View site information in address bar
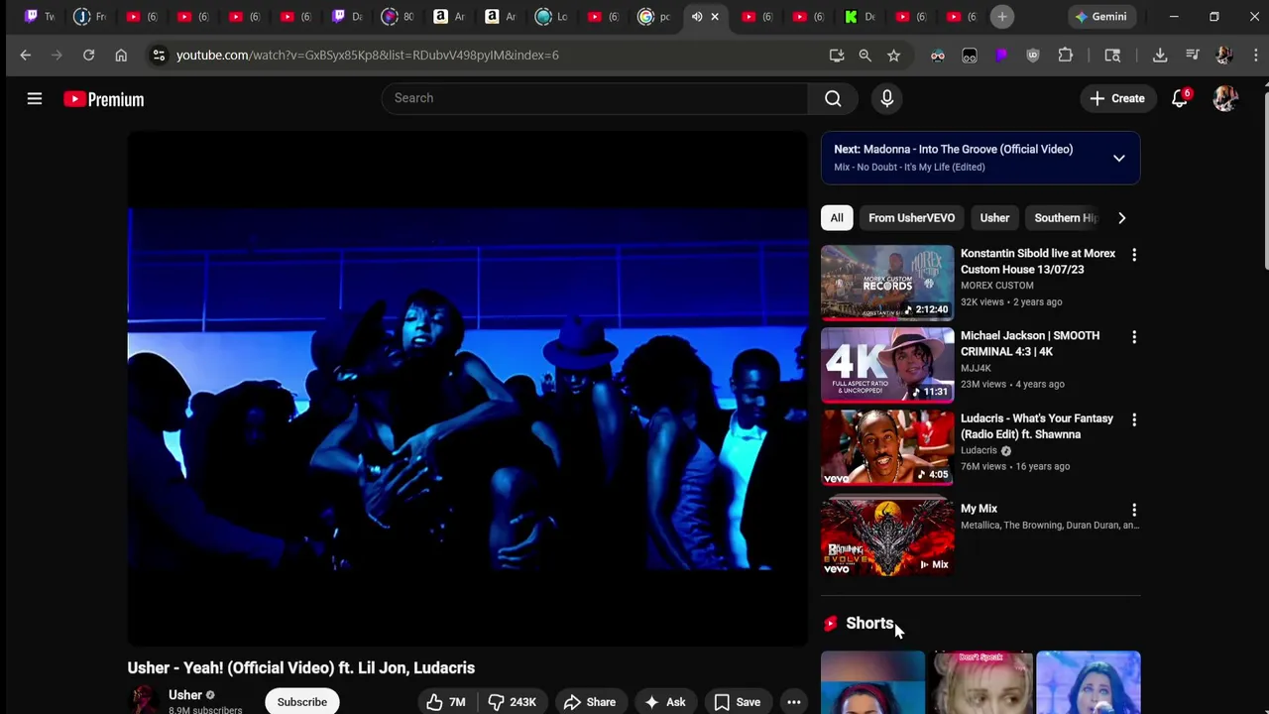1269x714 pixels. coord(159,56)
